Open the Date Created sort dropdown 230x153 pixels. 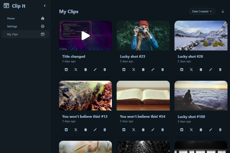202,11
